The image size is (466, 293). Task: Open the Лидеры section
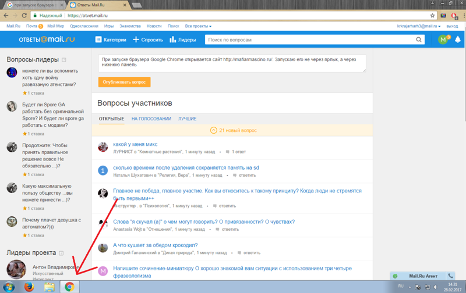(182, 40)
